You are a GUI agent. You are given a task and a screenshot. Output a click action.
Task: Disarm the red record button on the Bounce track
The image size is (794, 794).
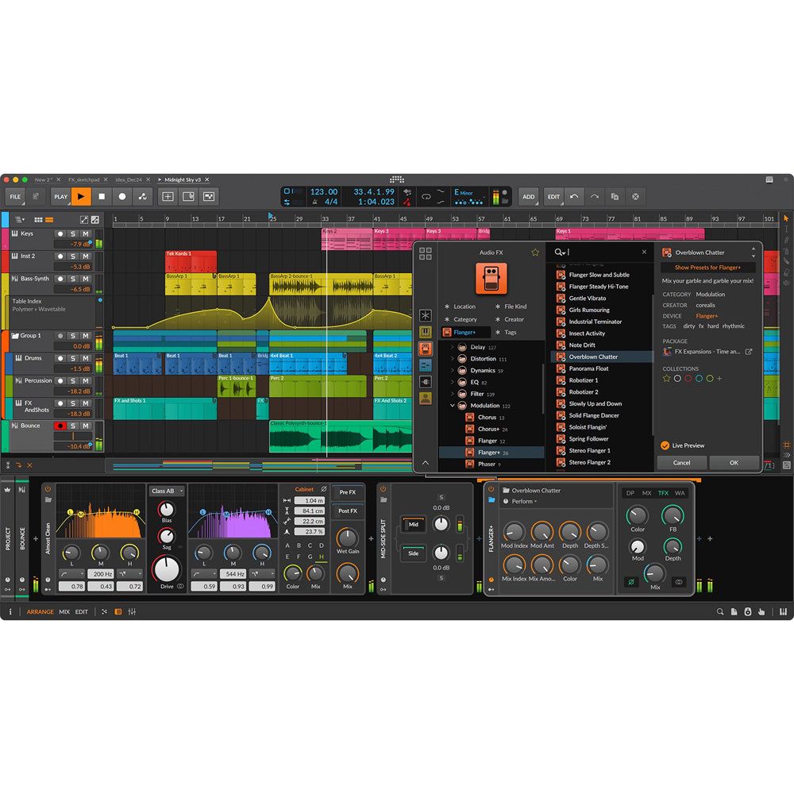pyautogui.click(x=60, y=426)
